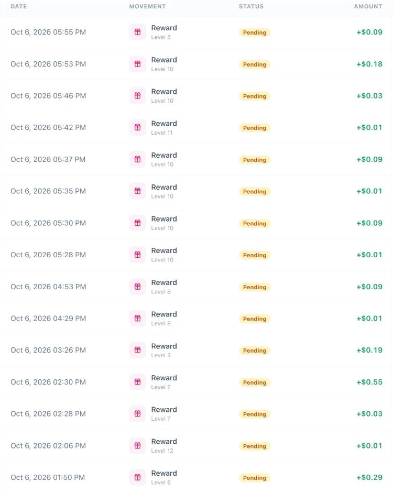The height and width of the screenshot is (493, 393).
Task: Open the Level 11 Reward entry
Action: coord(164,127)
